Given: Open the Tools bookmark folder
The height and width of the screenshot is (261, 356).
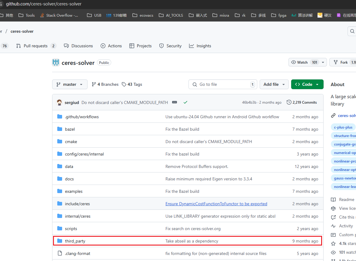Looking at the screenshot, I should click(27, 15).
